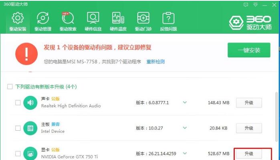Open the title bar dropdown menu icon
The height and width of the screenshot is (160, 280).
click(256, 5)
